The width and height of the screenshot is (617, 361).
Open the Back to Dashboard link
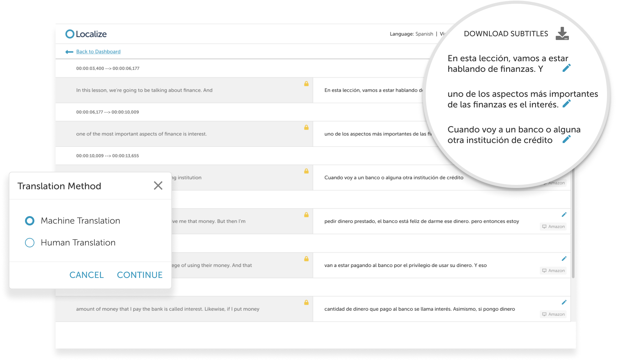(98, 51)
